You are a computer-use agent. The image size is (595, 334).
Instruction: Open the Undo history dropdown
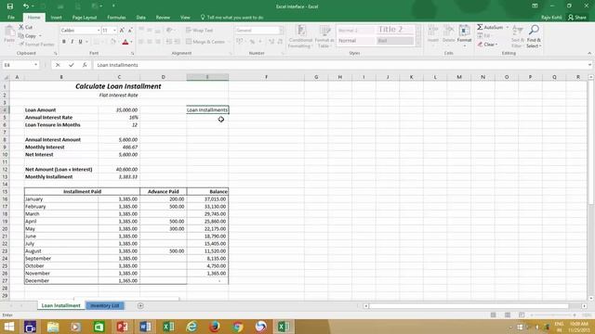(x=33, y=6)
